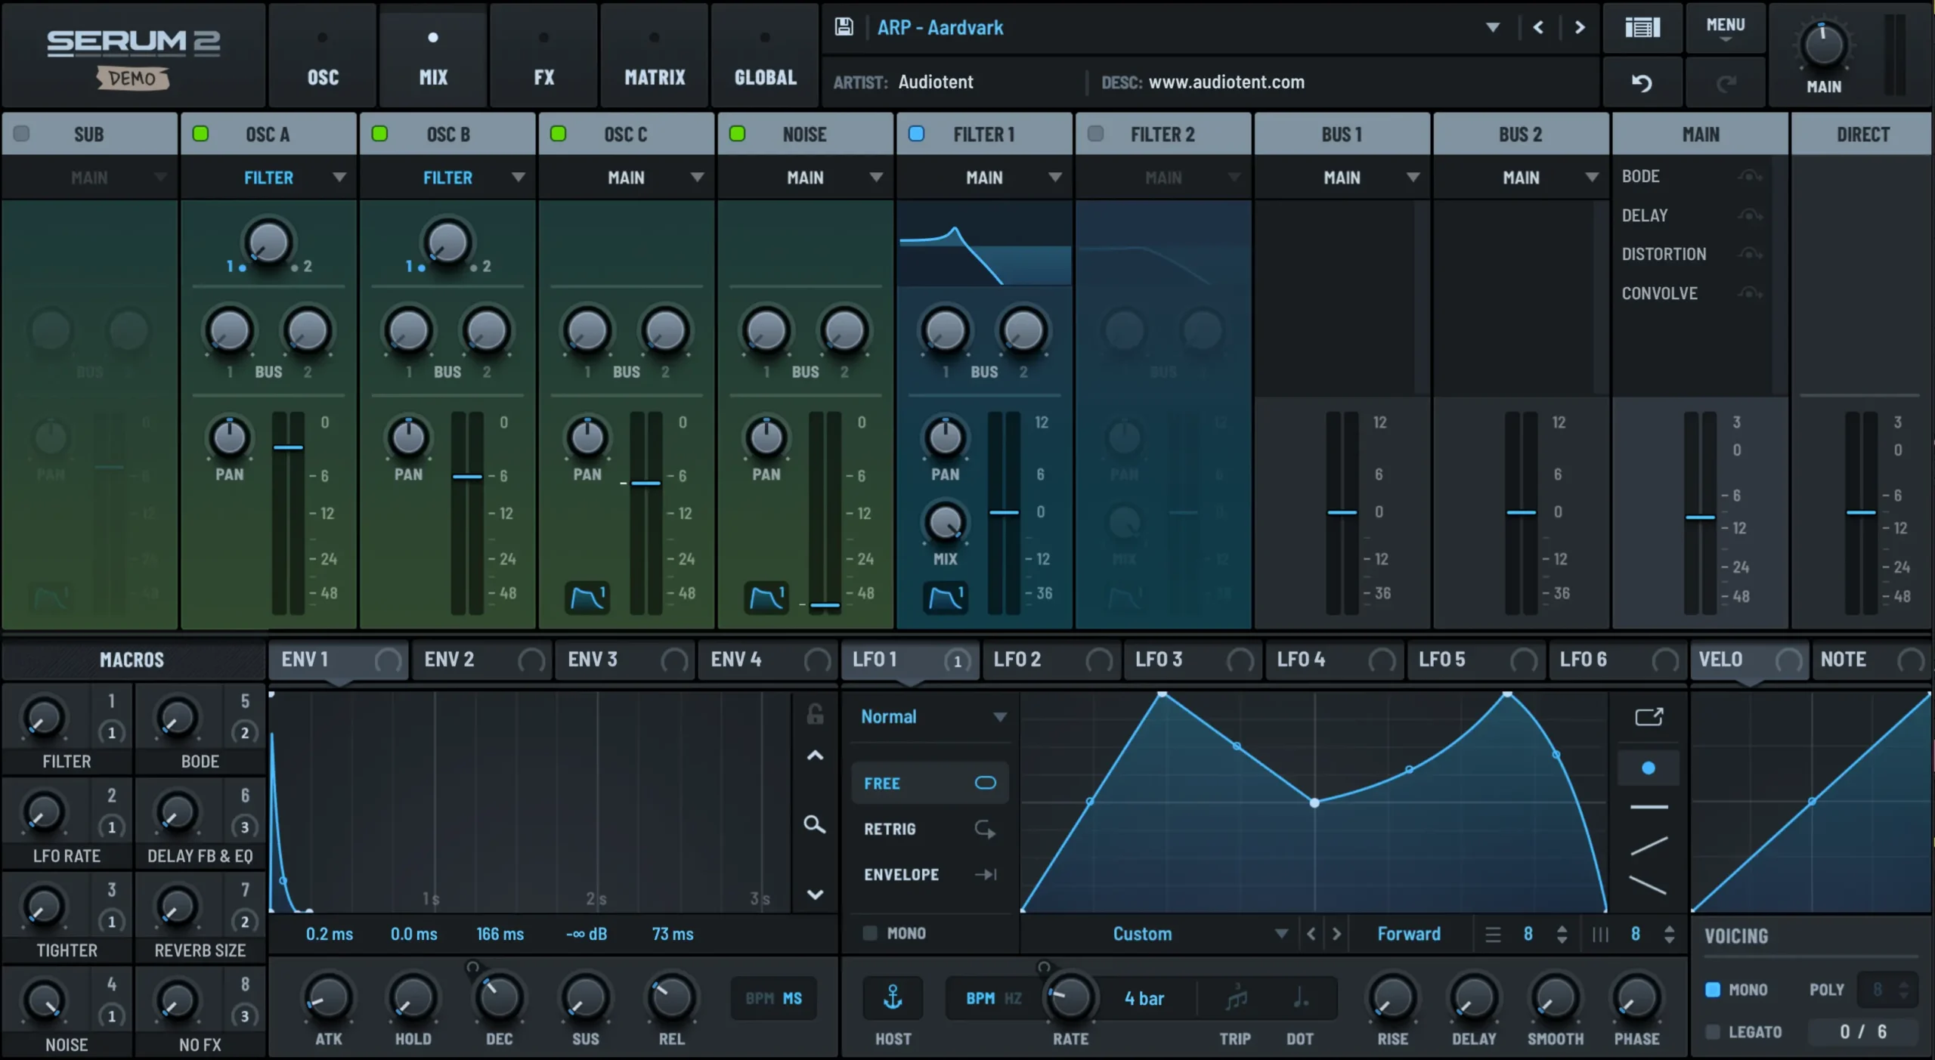Viewport: 1935px width, 1060px height.
Task: Enable the NOISE oscillator checkbox
Action: pos(738,134)
